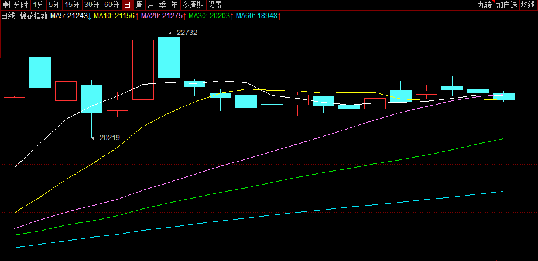538x261 pixels.
Task: Select the 60分 period tab
Action: 112,5
